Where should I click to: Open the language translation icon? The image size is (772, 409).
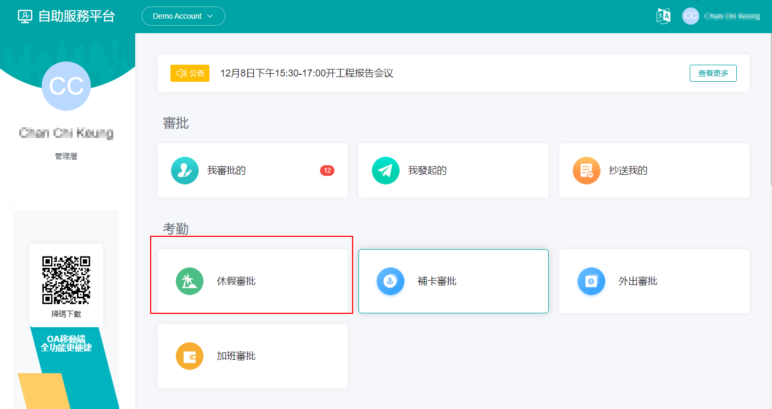[664, 16]
